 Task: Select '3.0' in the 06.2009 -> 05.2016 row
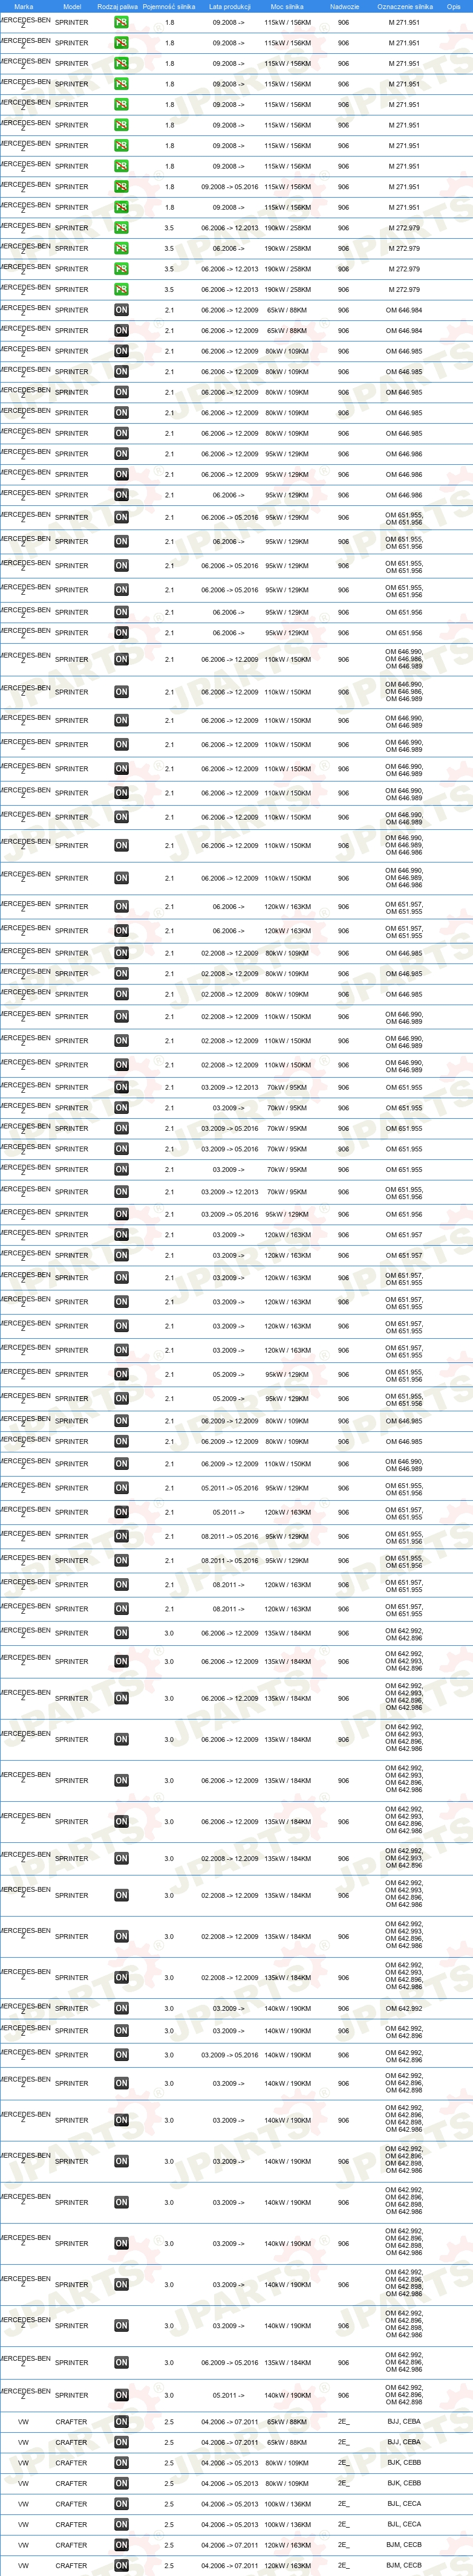169,2363
